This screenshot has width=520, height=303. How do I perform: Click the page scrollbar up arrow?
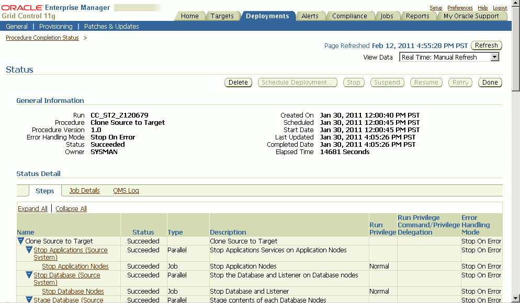[x=516, y=3]
